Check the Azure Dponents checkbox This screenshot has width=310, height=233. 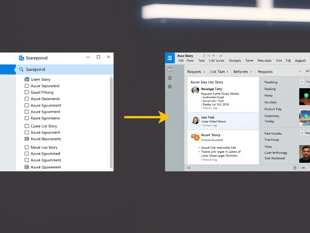[26, 99]
